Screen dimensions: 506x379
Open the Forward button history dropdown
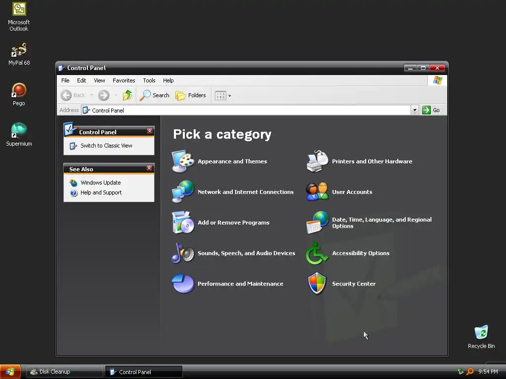[x=116, y=95]
